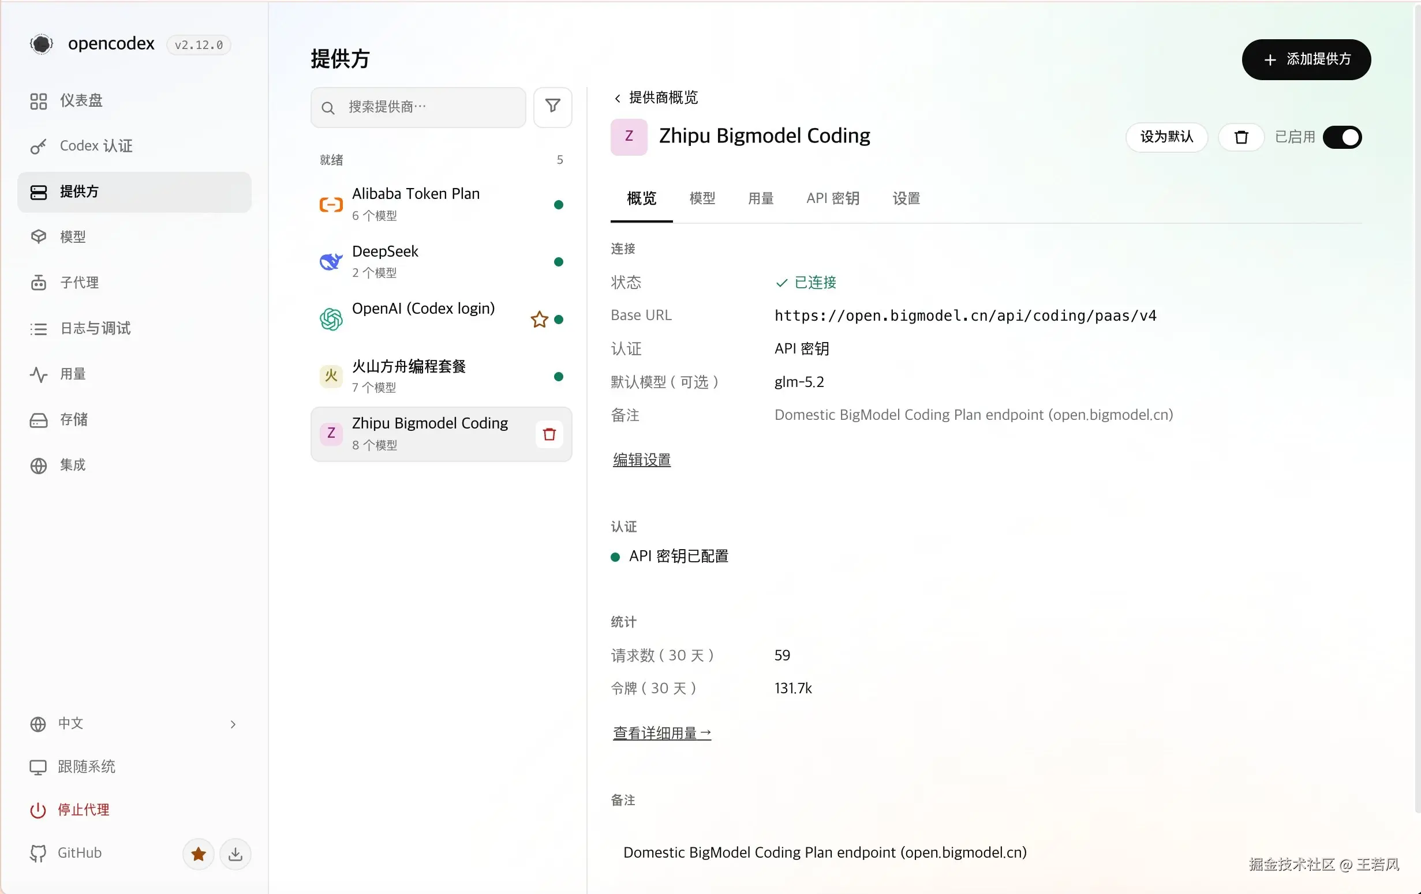The image size is (1421, 894).
Task: Click the filter funnel icon
Action: tap(552, 107)
